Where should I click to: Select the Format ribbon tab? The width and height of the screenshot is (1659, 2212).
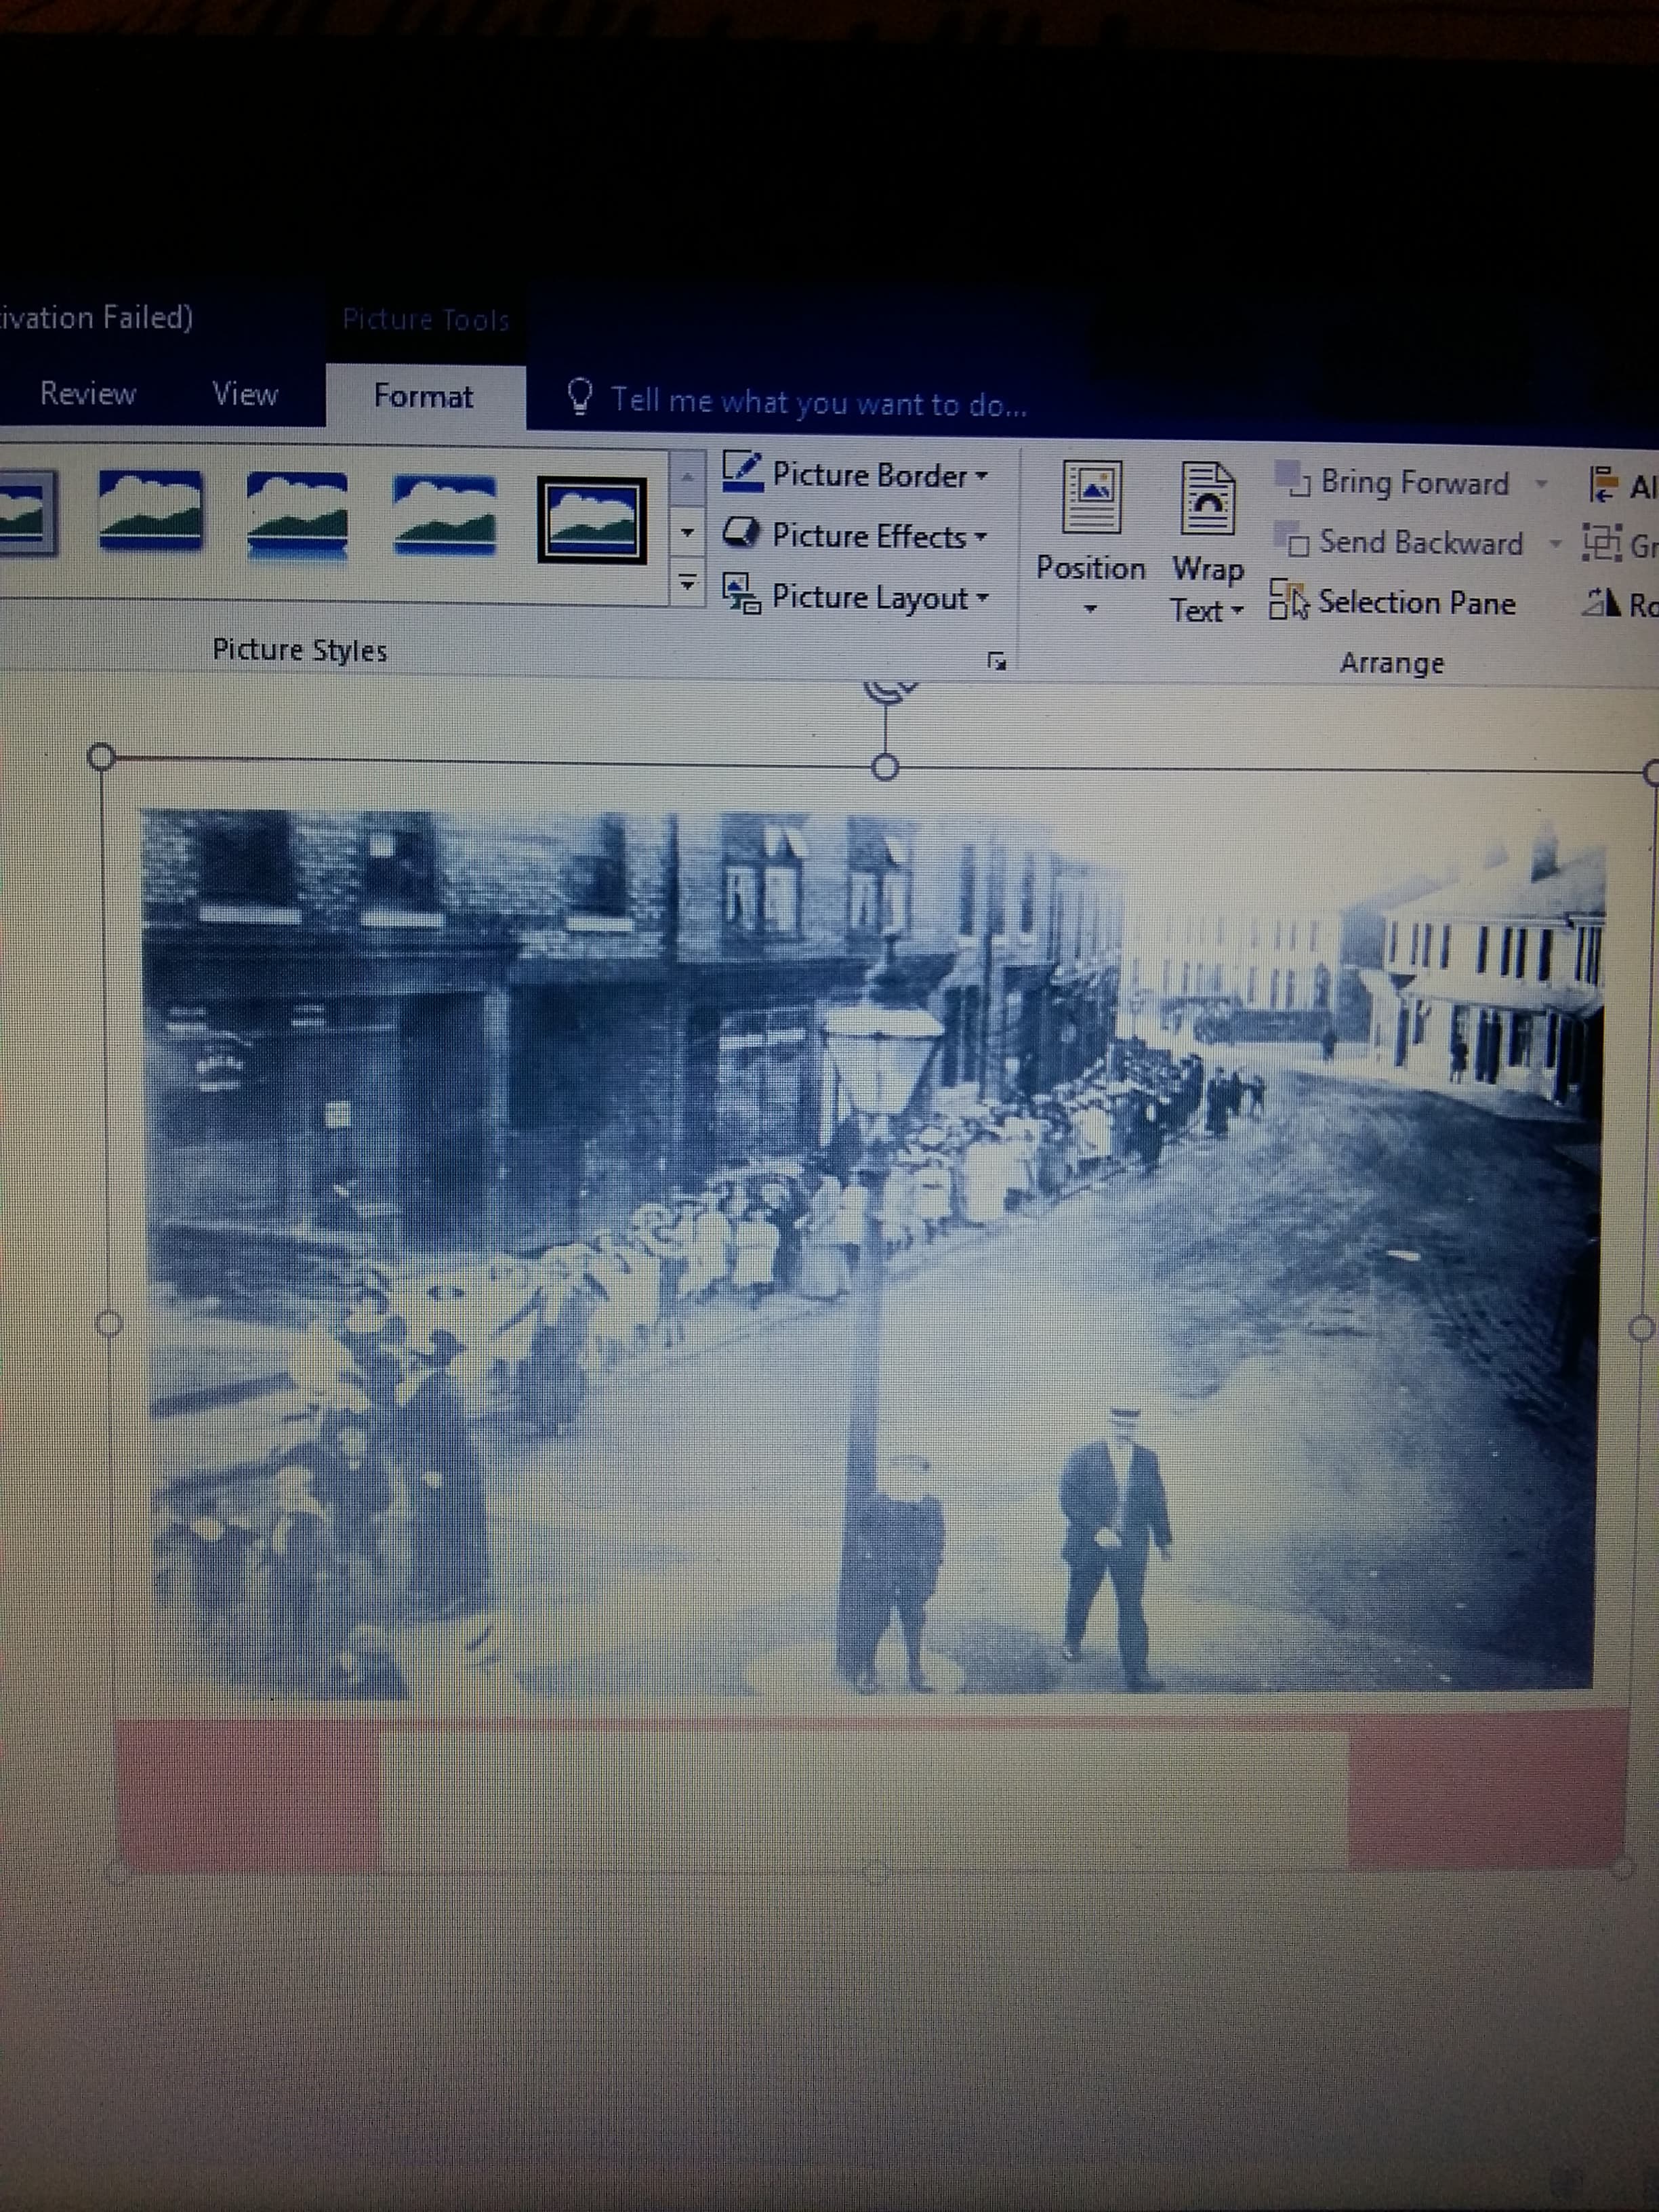(x=423, y=397)
